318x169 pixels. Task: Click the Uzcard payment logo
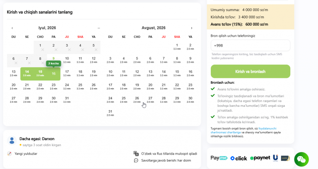coord(275,158)
